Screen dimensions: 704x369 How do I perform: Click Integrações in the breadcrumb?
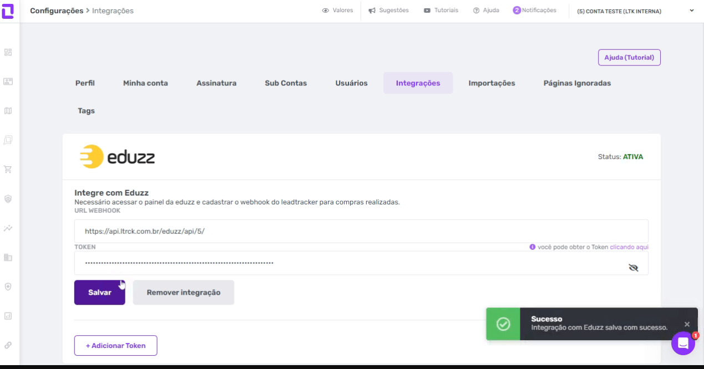[113, 11]
